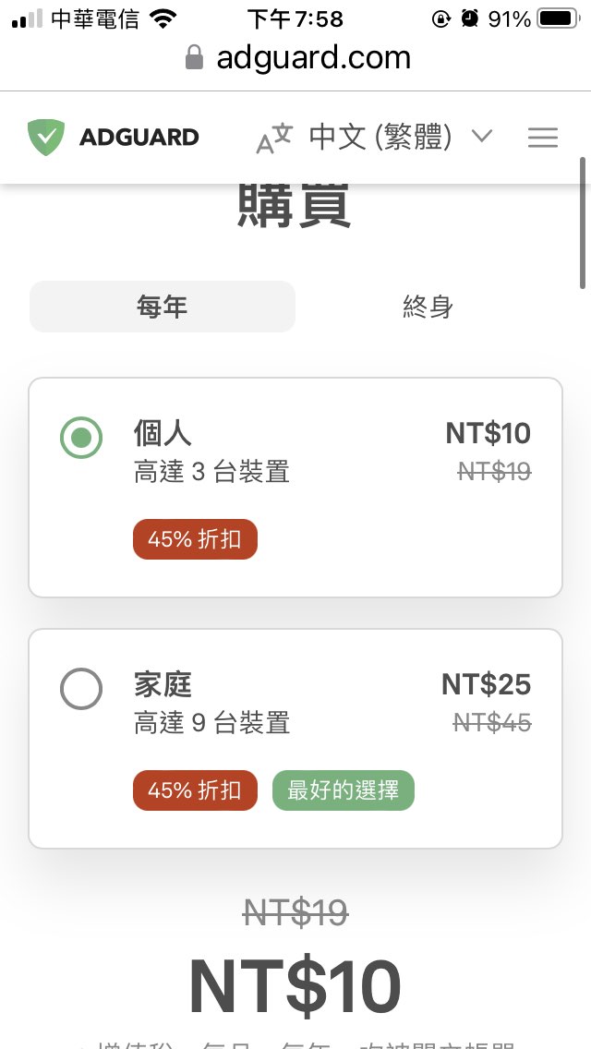
Task: Click the 45% 折扣 badge on 個人 plan
Action: tap(195, 539)
